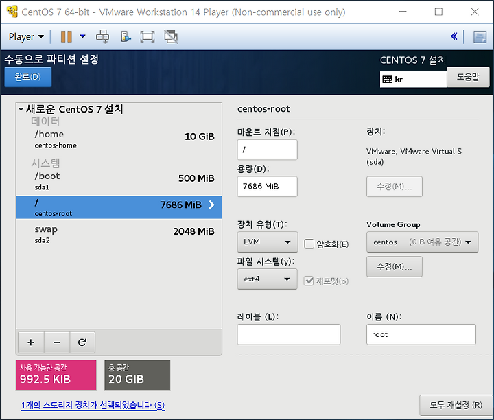
Task: Toggle Unity mode icon
Action: pos(171,36)
